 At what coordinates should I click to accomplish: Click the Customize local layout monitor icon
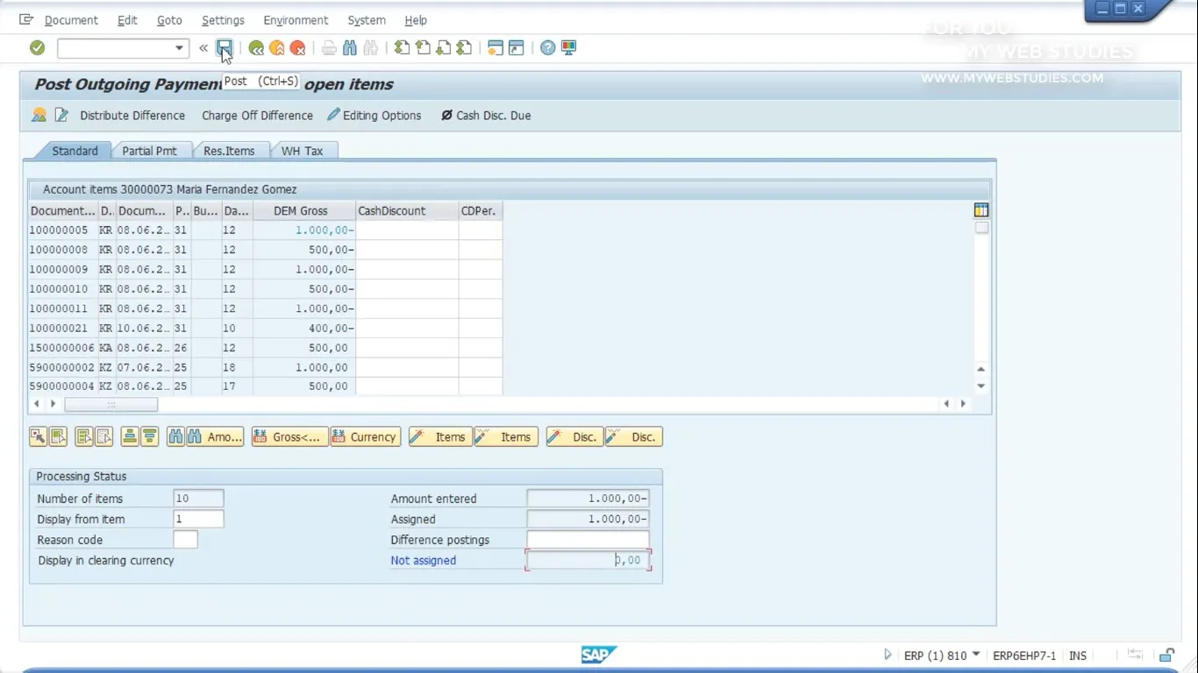pyautogui.click(x=569, y=48)
